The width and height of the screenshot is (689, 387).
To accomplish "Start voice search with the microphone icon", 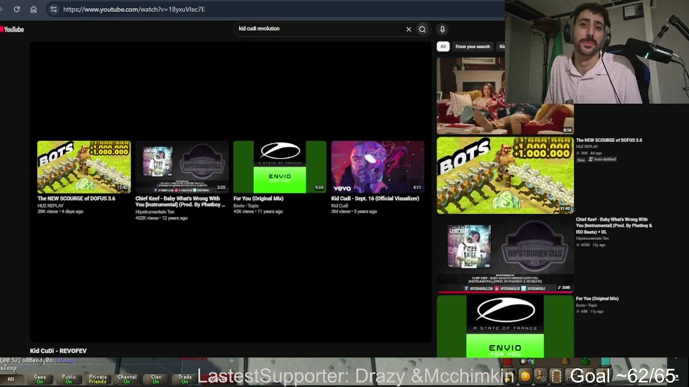I will click(442, 29).
